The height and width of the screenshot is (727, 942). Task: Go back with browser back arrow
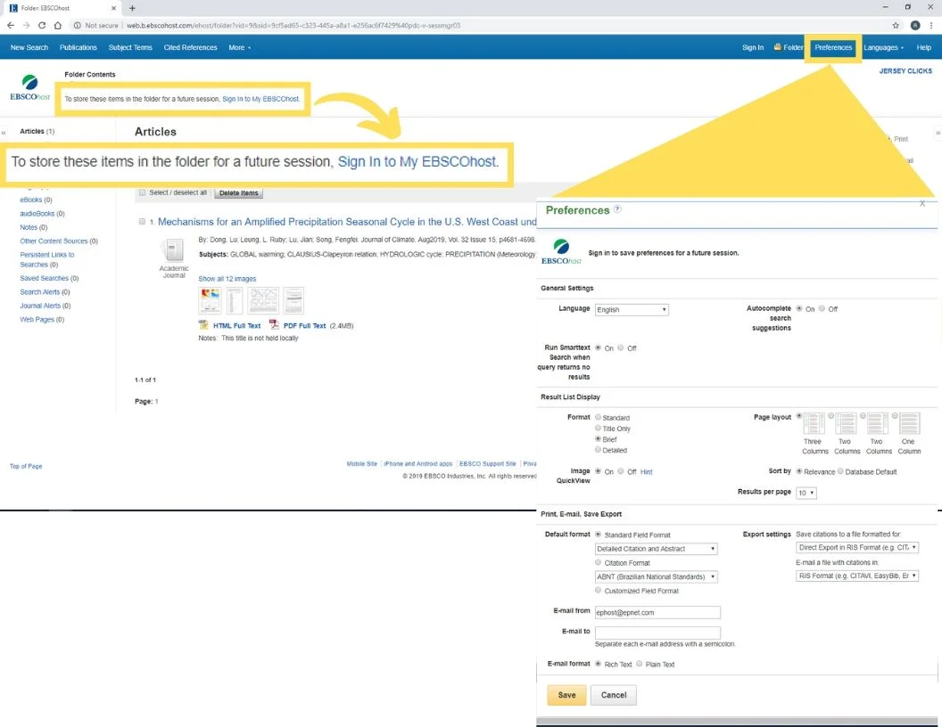coord(10,25)
